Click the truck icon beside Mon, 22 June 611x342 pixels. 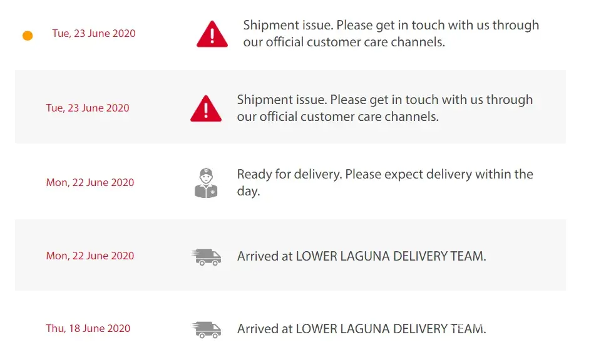point(206,257)
